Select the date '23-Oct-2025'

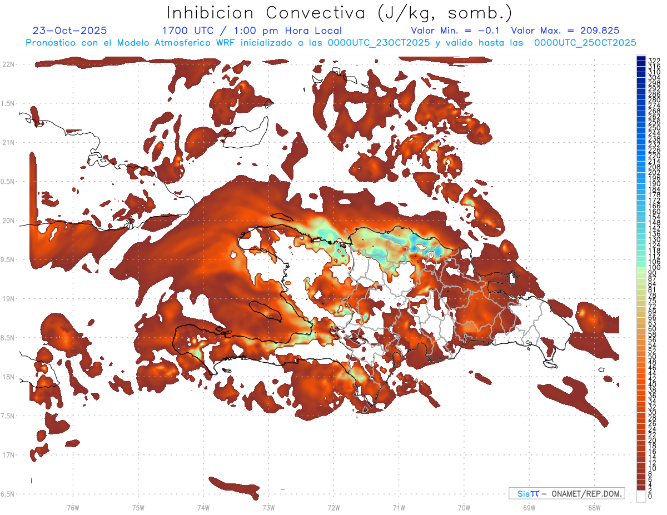tap(70, 31)
